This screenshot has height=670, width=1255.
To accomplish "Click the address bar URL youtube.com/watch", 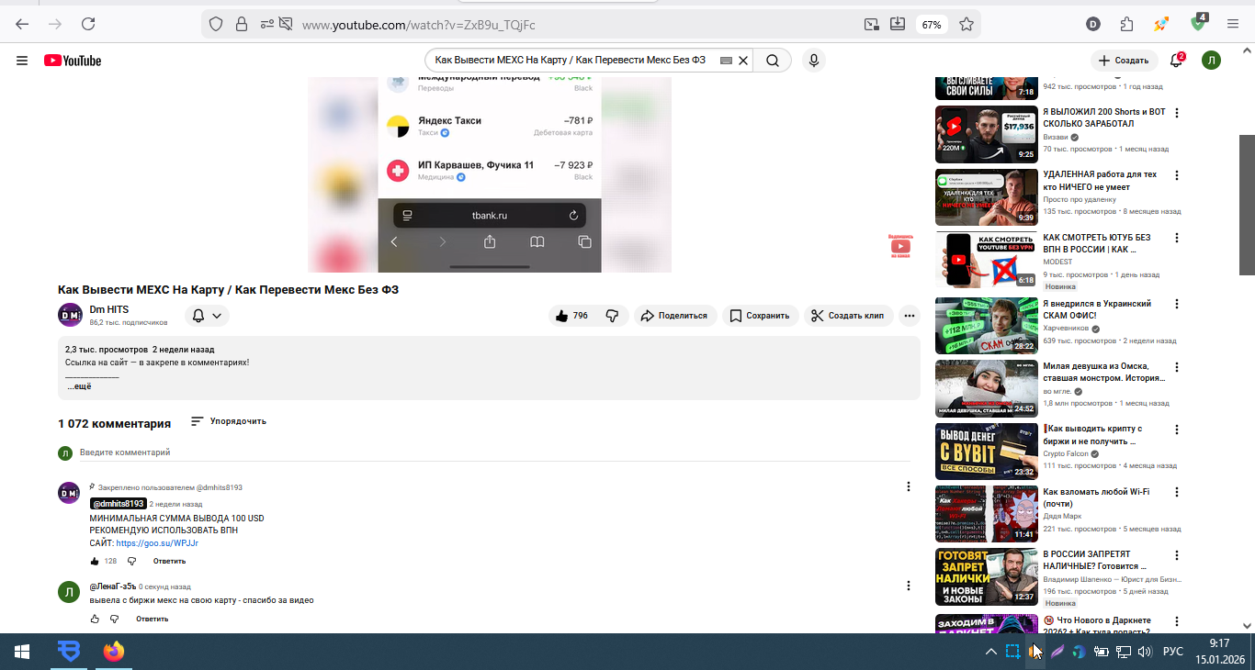I will coord(419,25).
